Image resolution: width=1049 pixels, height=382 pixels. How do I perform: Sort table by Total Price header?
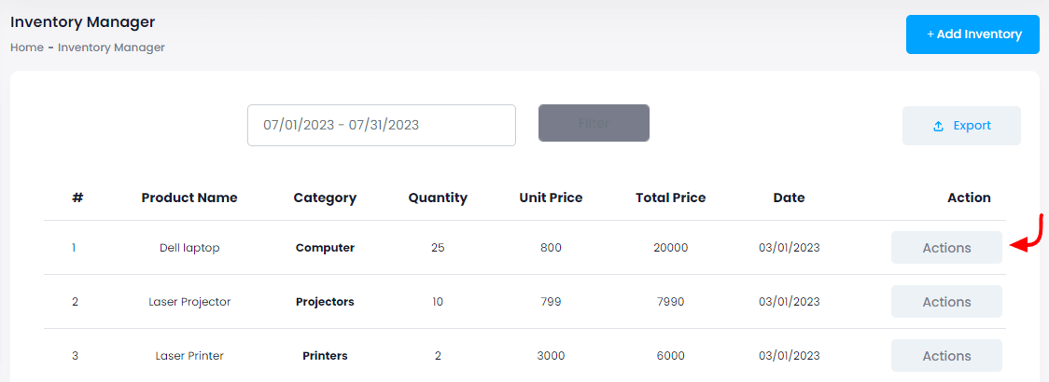pos(670,198)
